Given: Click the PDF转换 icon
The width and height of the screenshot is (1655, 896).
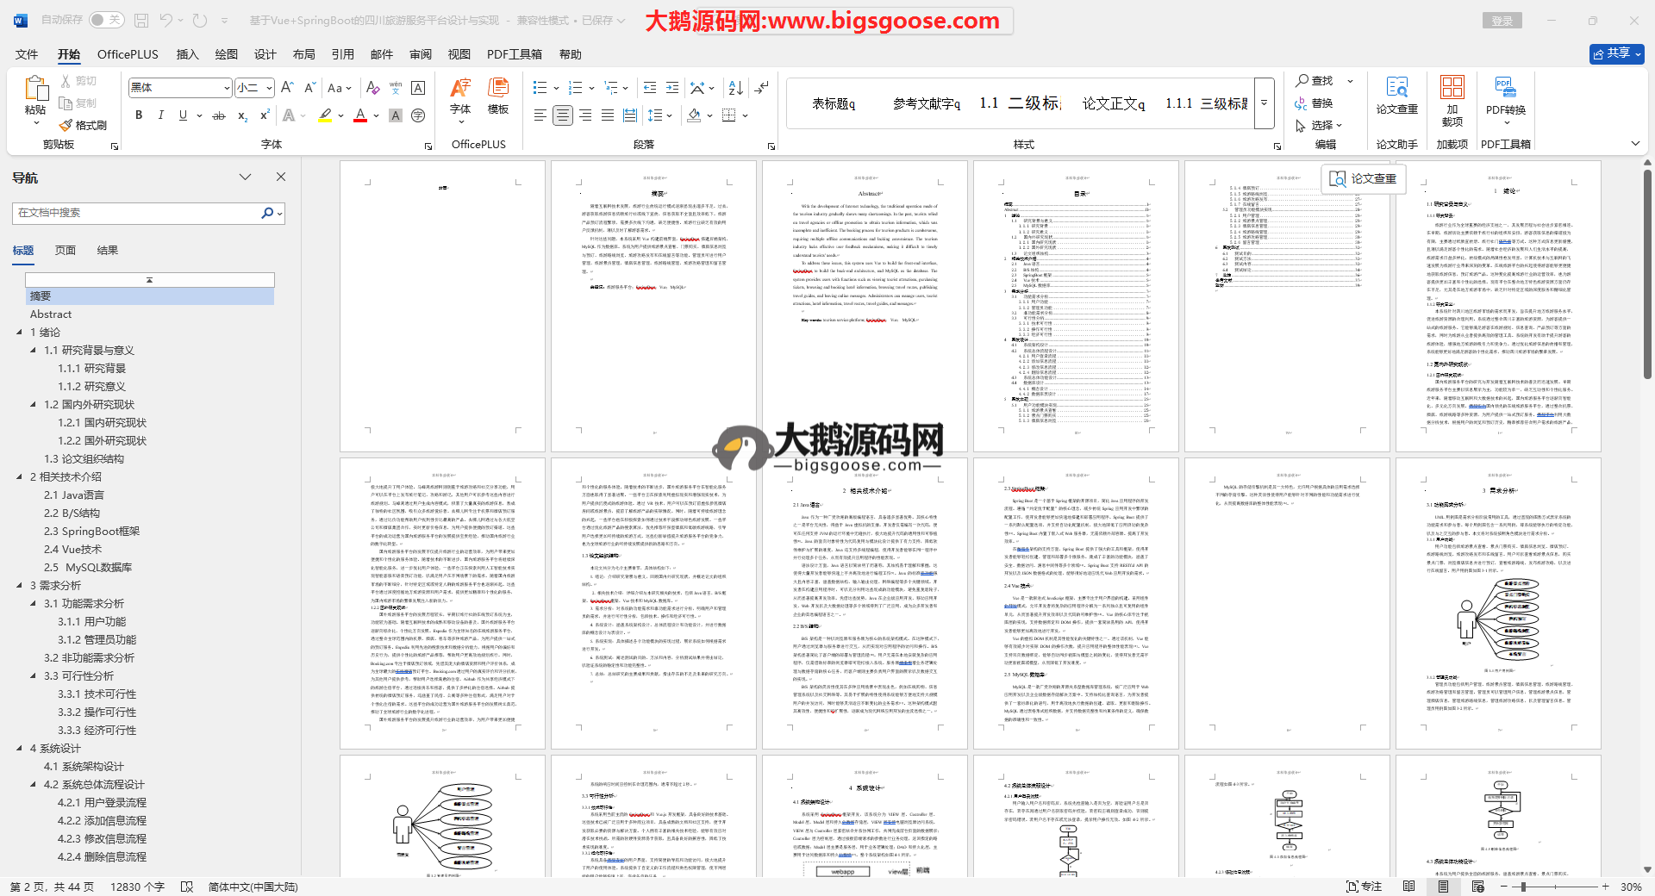Looking at the screenshot, I should 1505,95.
